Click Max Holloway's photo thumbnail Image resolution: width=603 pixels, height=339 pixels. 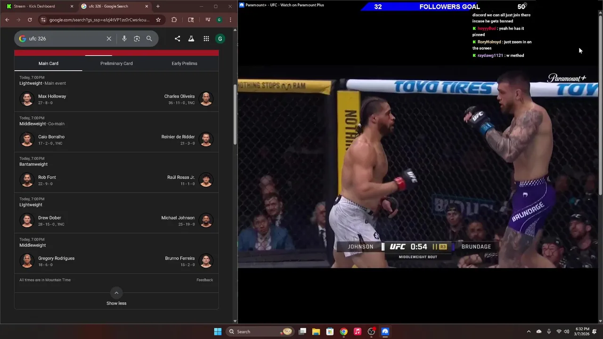coord(27,99)
